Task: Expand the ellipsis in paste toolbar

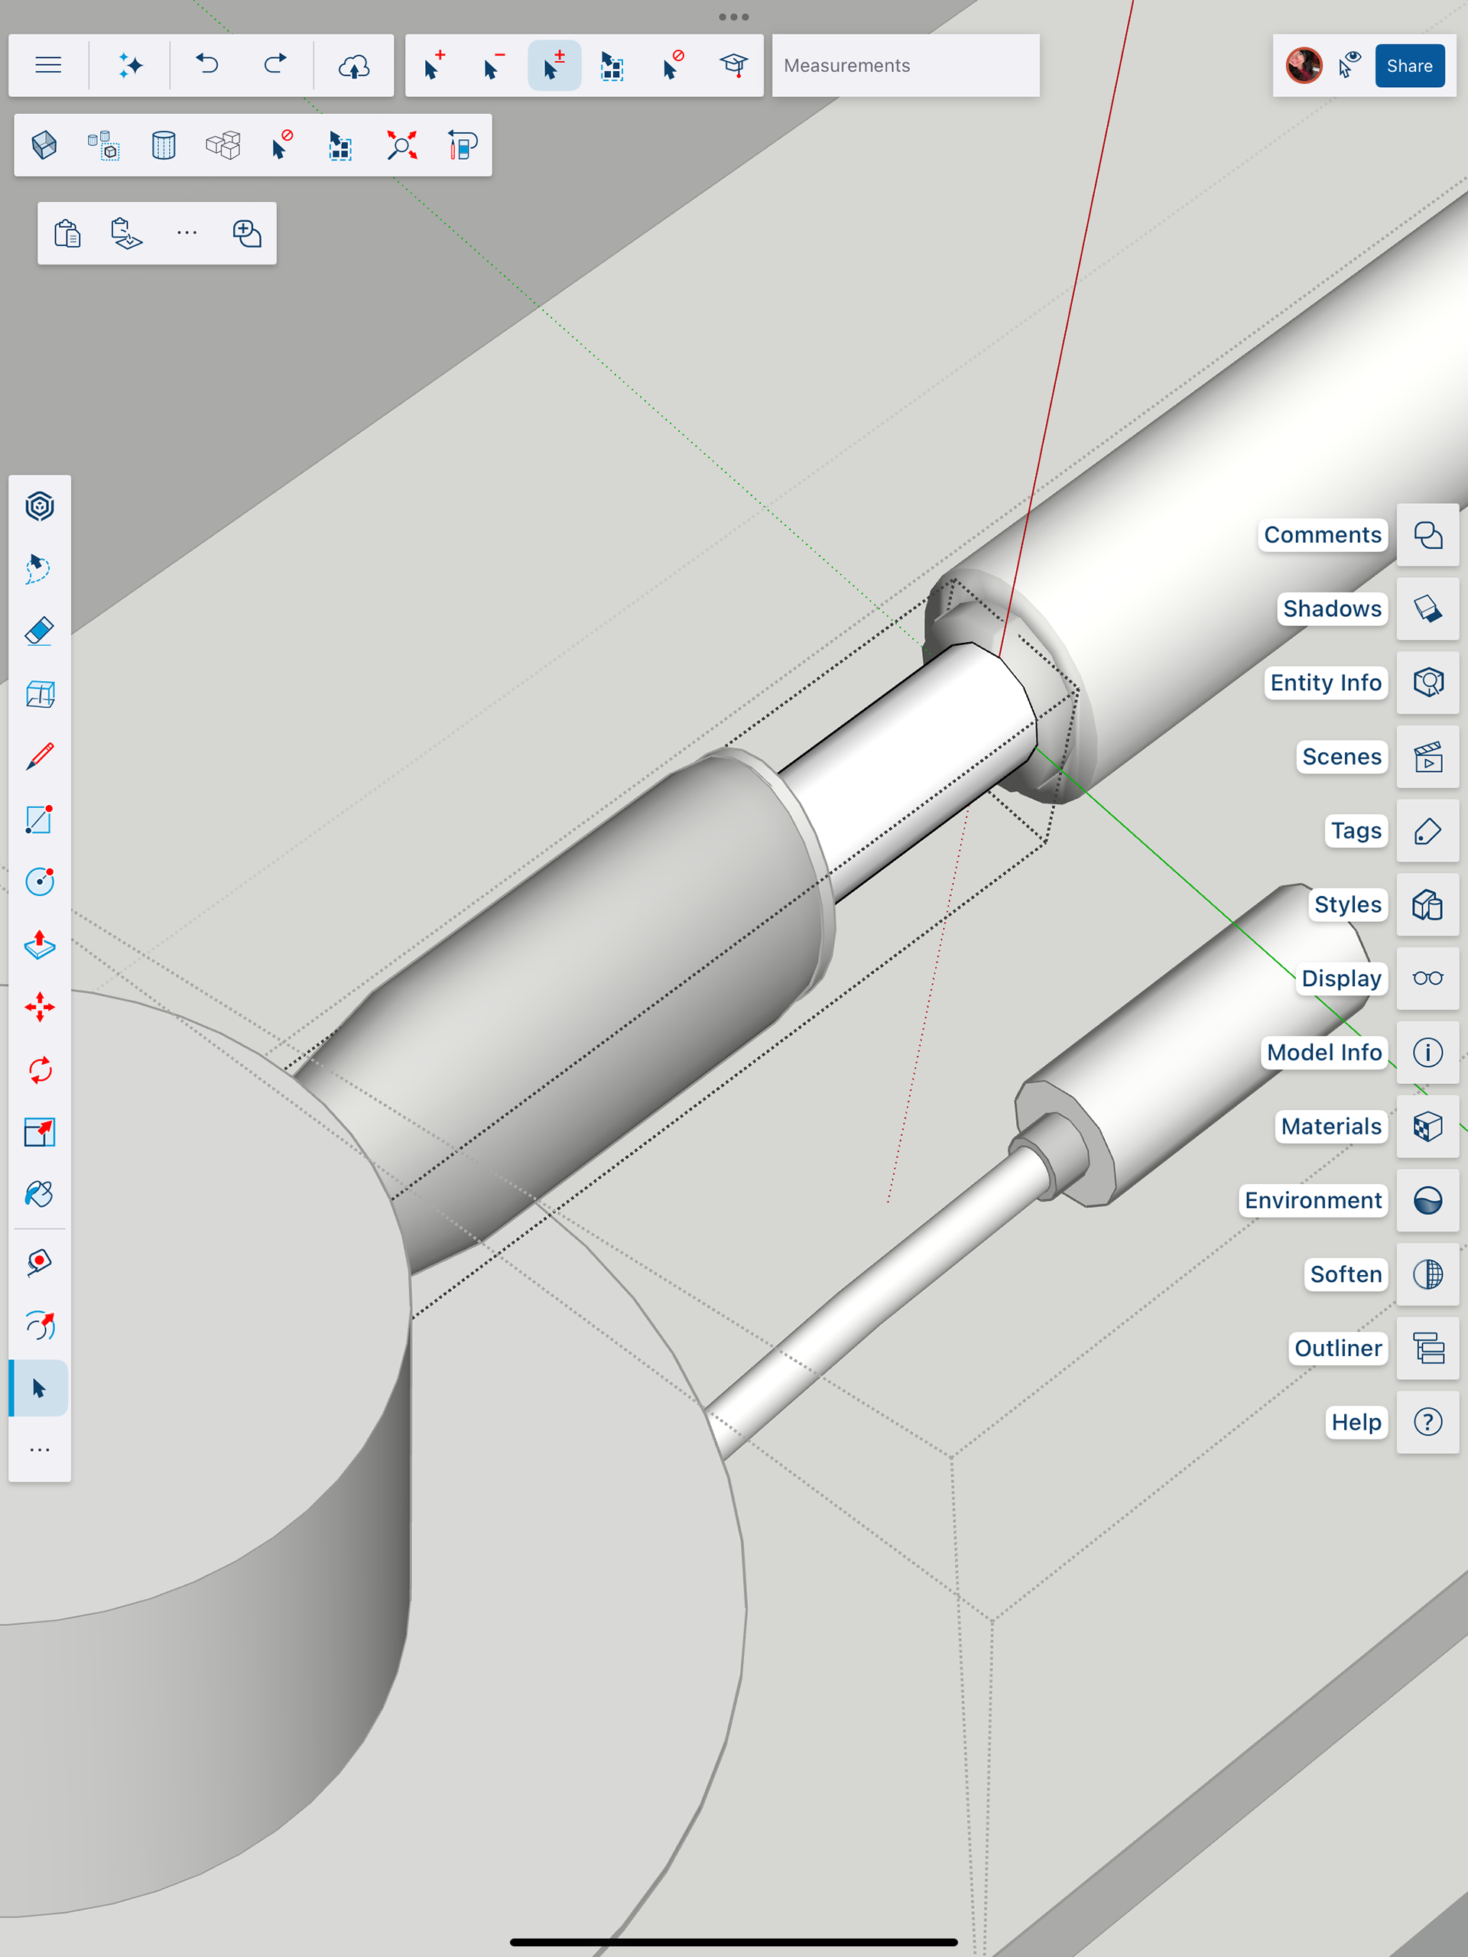Action: pos(187,234)
